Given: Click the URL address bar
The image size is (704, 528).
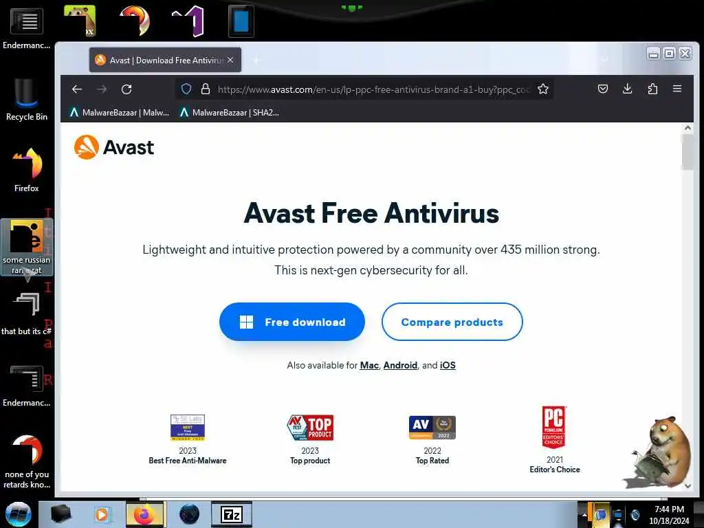Looking at the screenshot, I should (373, 89).
